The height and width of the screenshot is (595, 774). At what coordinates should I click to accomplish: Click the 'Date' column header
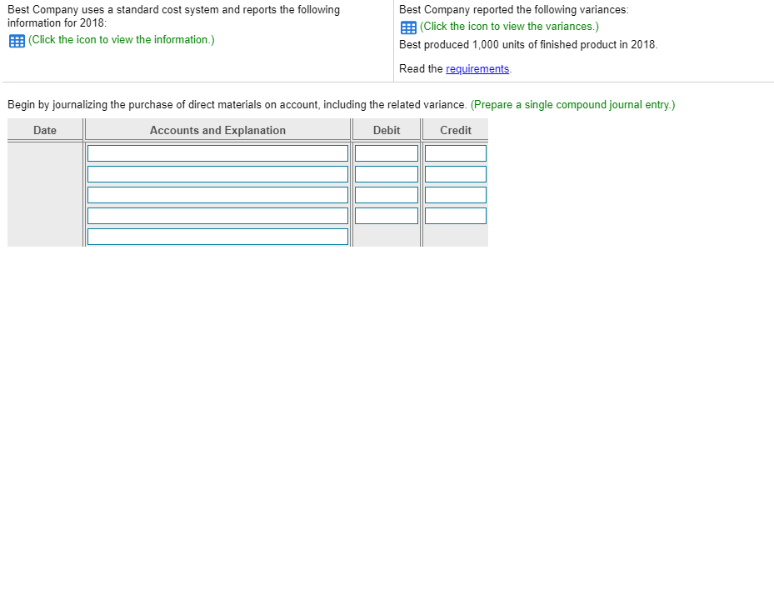click(45, 130)
